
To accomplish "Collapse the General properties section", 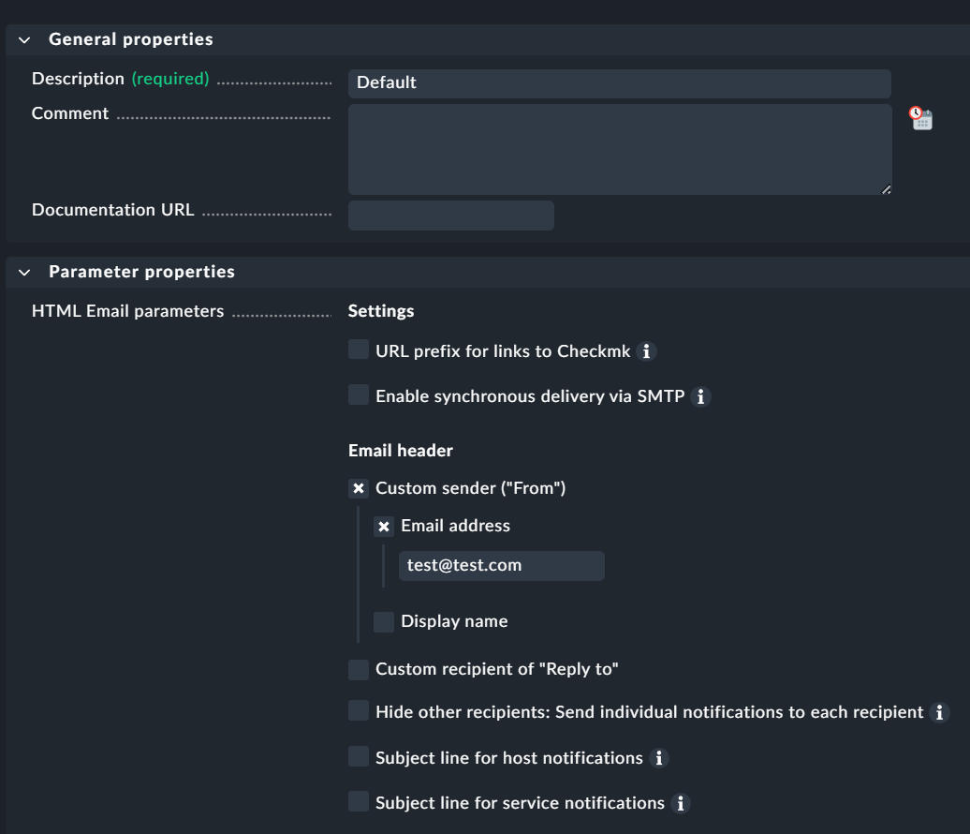I will 25,39.
